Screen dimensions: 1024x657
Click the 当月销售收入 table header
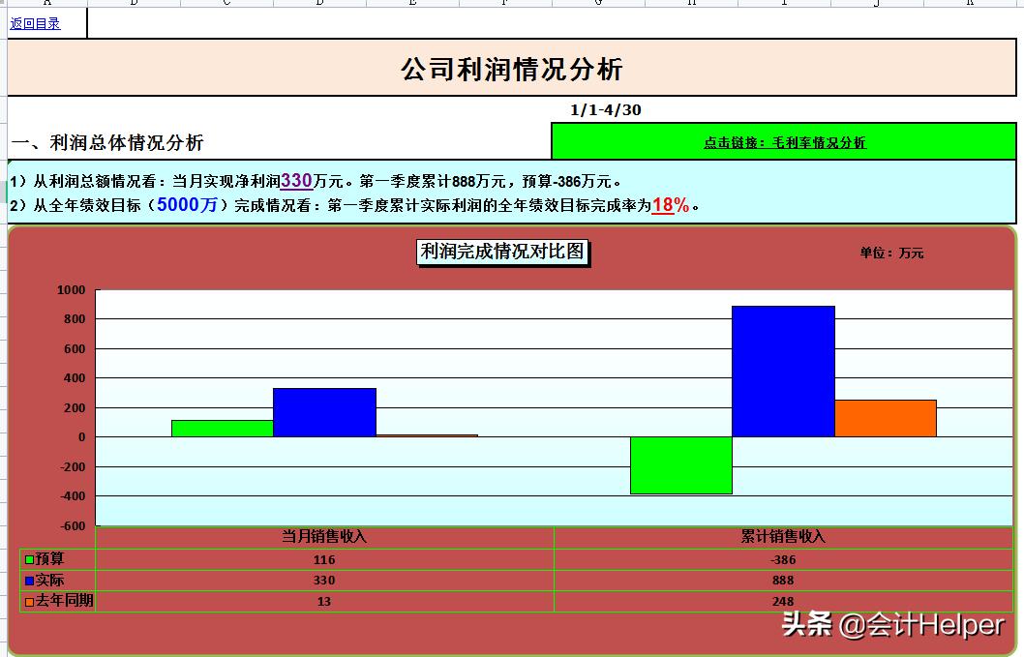323,536
